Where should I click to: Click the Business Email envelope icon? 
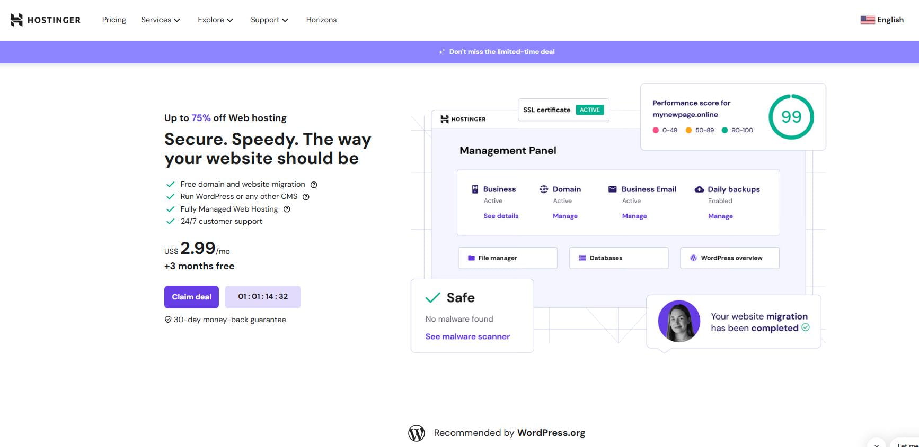click(613, 189)
